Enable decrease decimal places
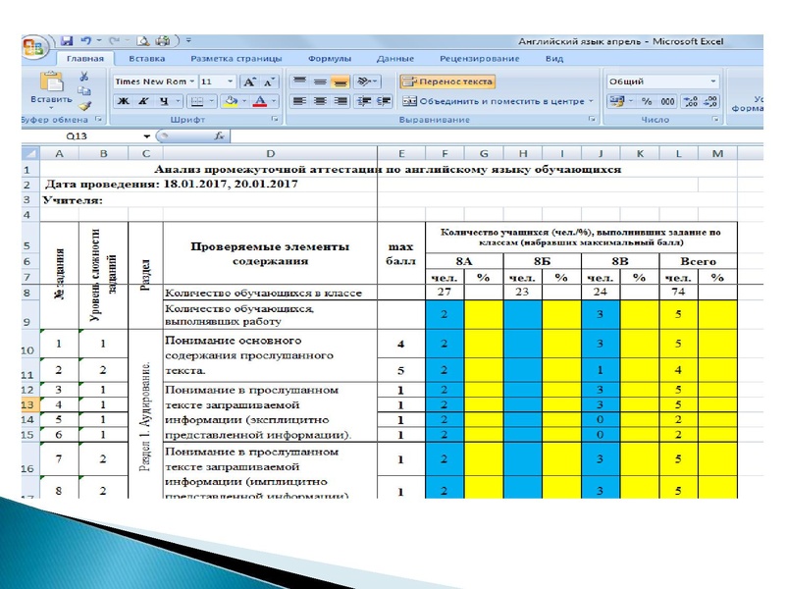The width and height of the screenshot is (785, 589). coord(709,101)
